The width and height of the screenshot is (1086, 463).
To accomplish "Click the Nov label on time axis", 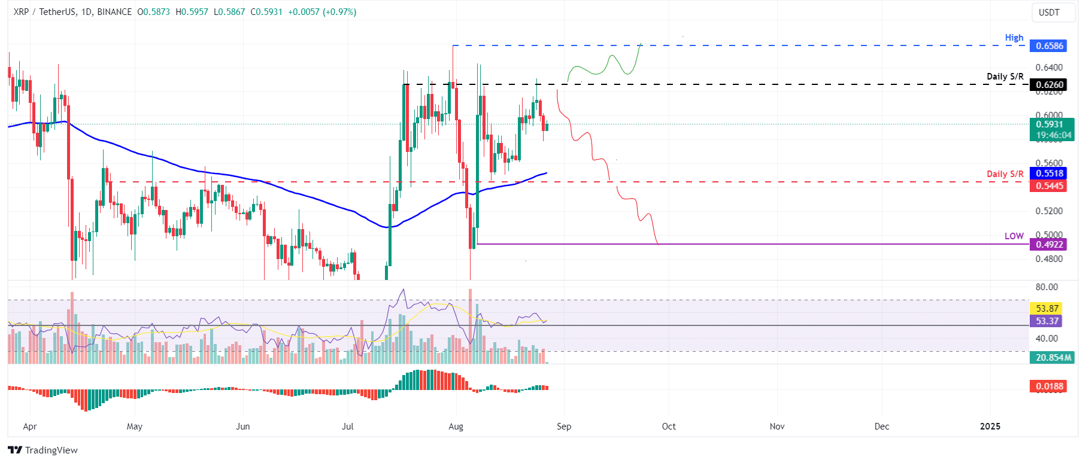I will tap(777, 427).
